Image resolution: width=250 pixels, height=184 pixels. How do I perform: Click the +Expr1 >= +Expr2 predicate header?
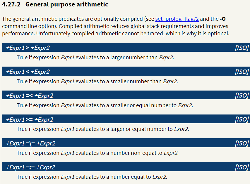tap(30, 119)
